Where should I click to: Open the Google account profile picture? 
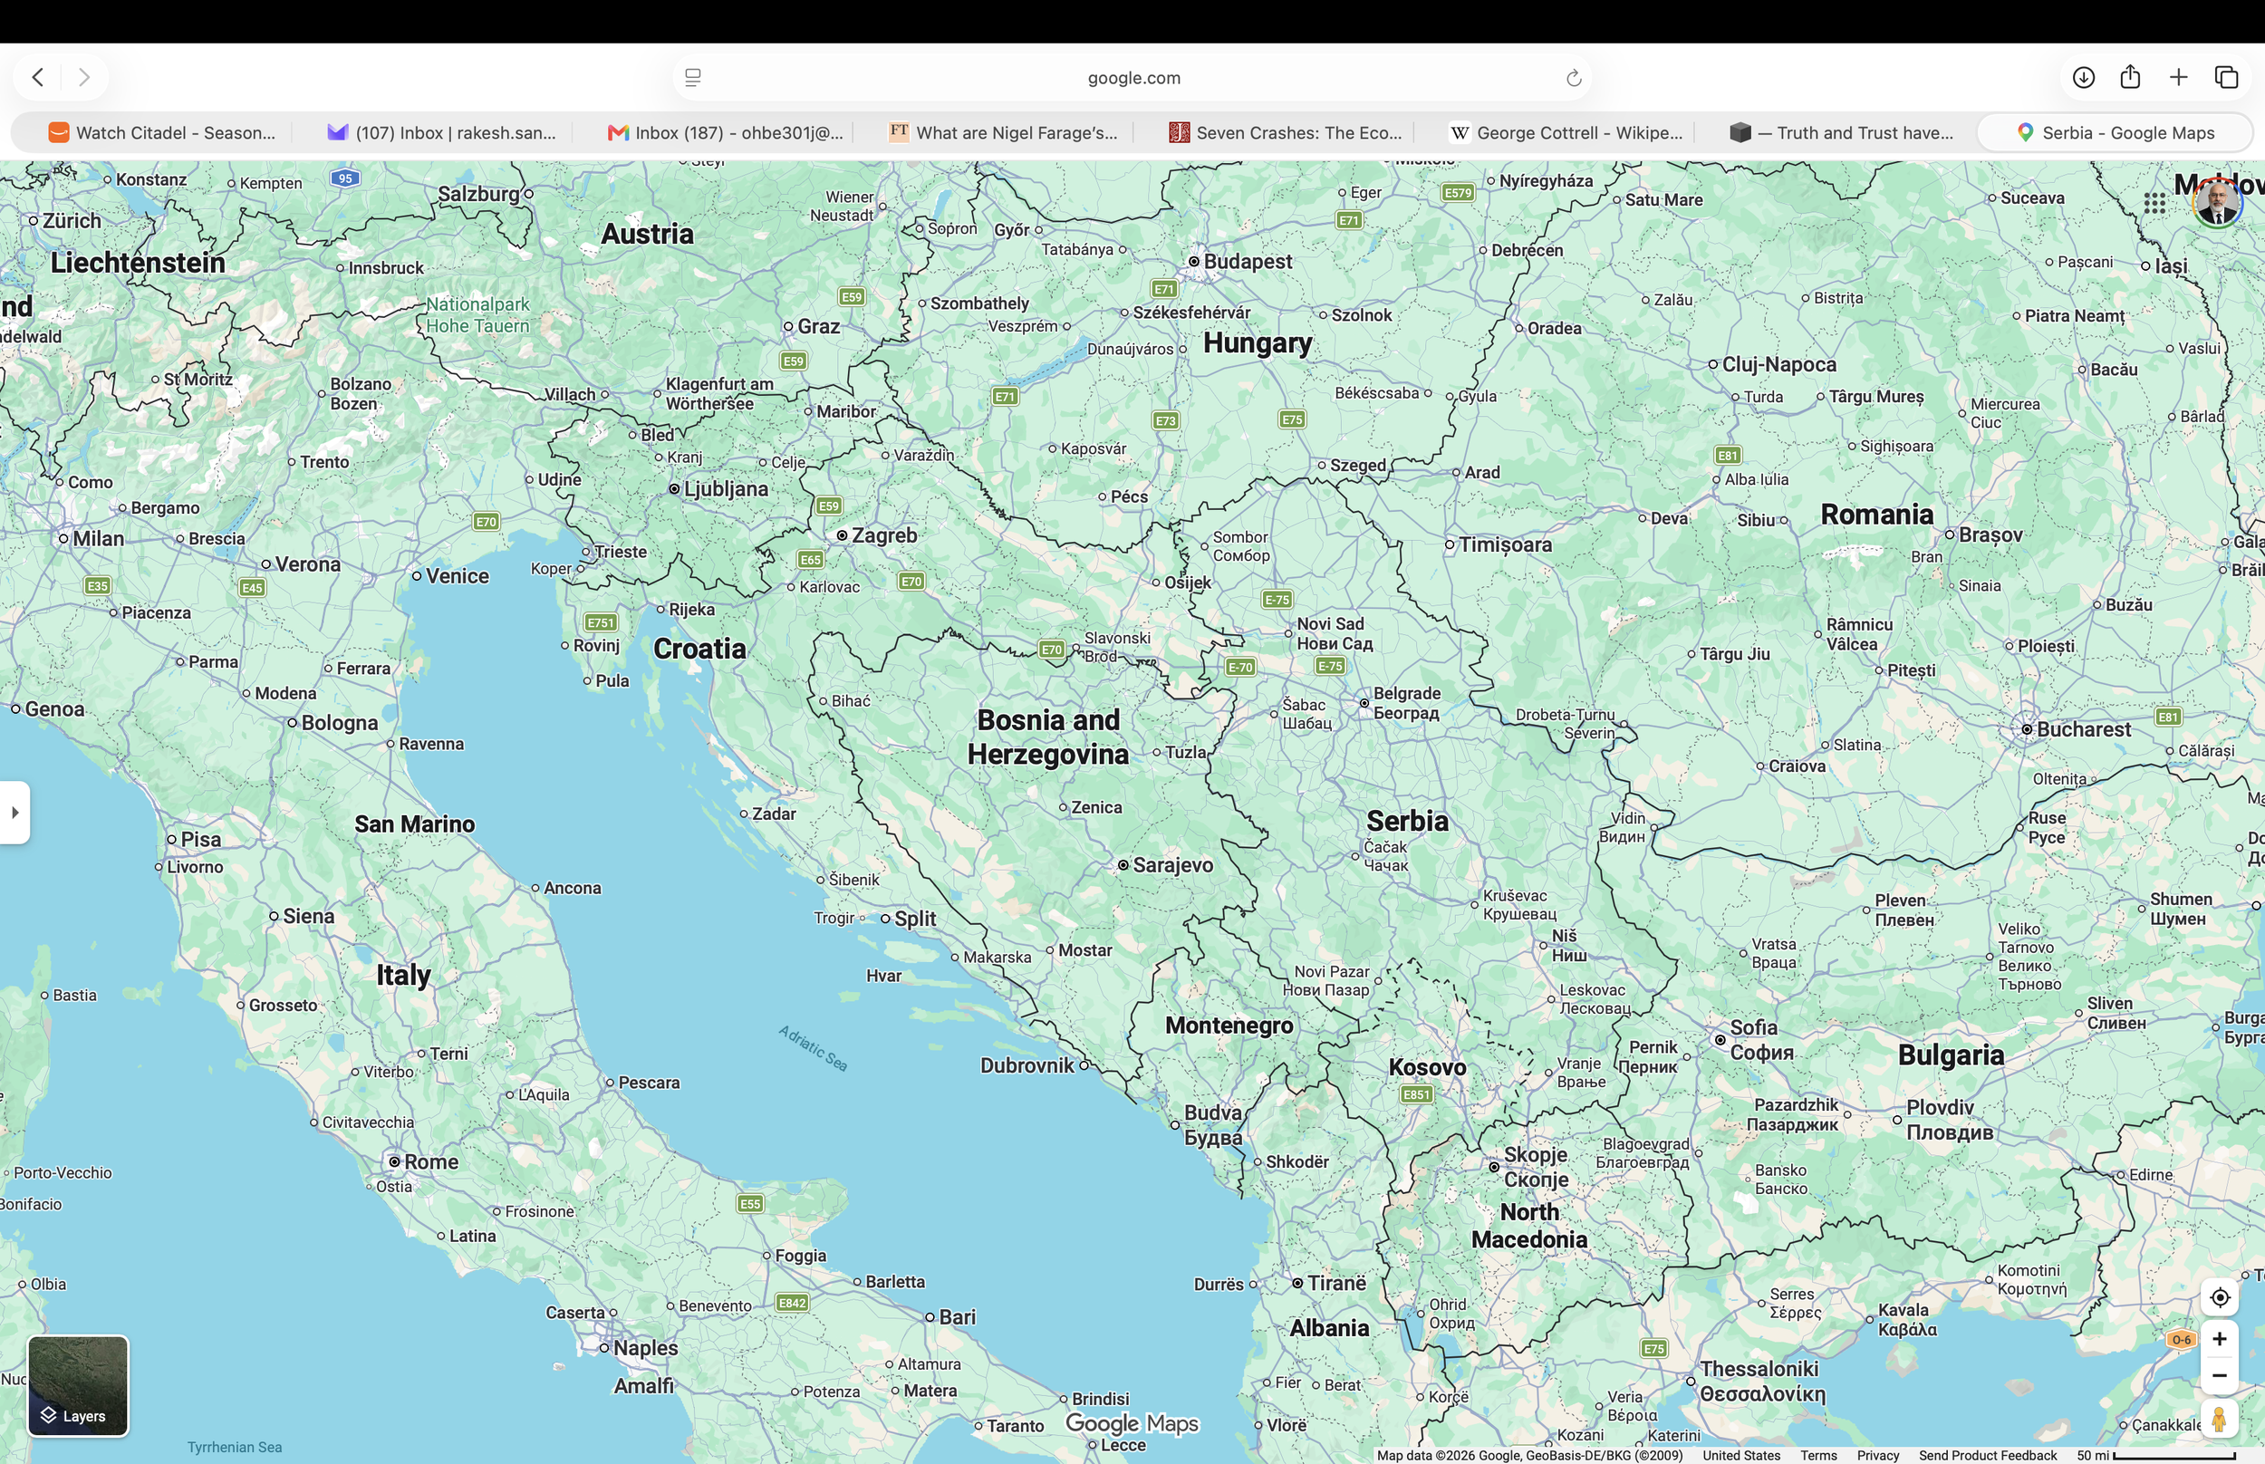pos(2218,203)
